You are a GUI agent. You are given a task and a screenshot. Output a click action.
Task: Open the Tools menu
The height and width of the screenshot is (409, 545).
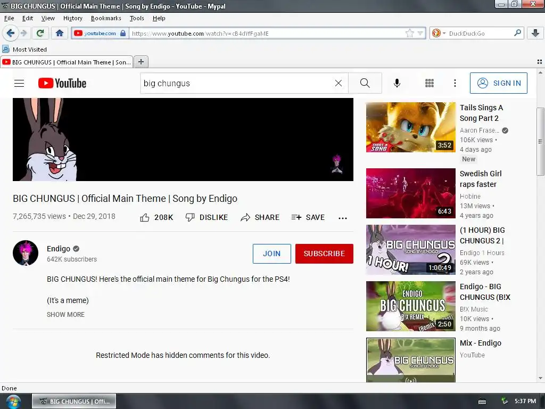pyautogui.click(x=137, y=18)
